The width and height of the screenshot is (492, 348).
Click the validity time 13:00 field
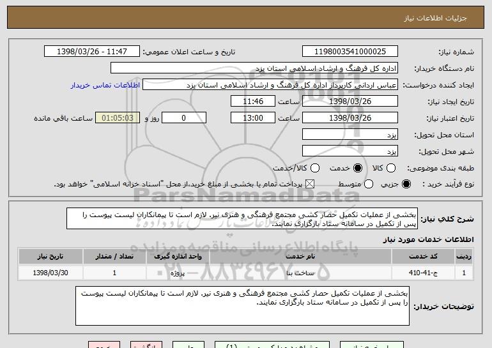(x=253, y=118)
